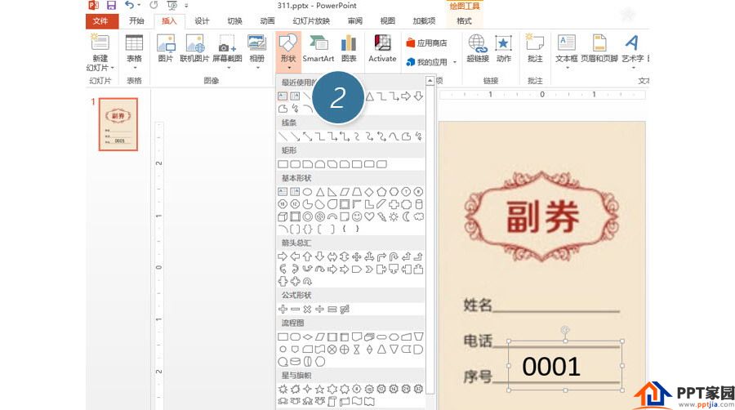Open 应用商店 app store
The width and height of the screenshot is (735, 410).
[x=426, y=43]
